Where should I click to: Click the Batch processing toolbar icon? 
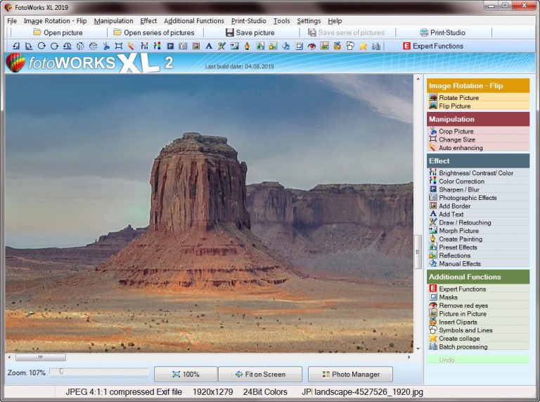(376, 46)
